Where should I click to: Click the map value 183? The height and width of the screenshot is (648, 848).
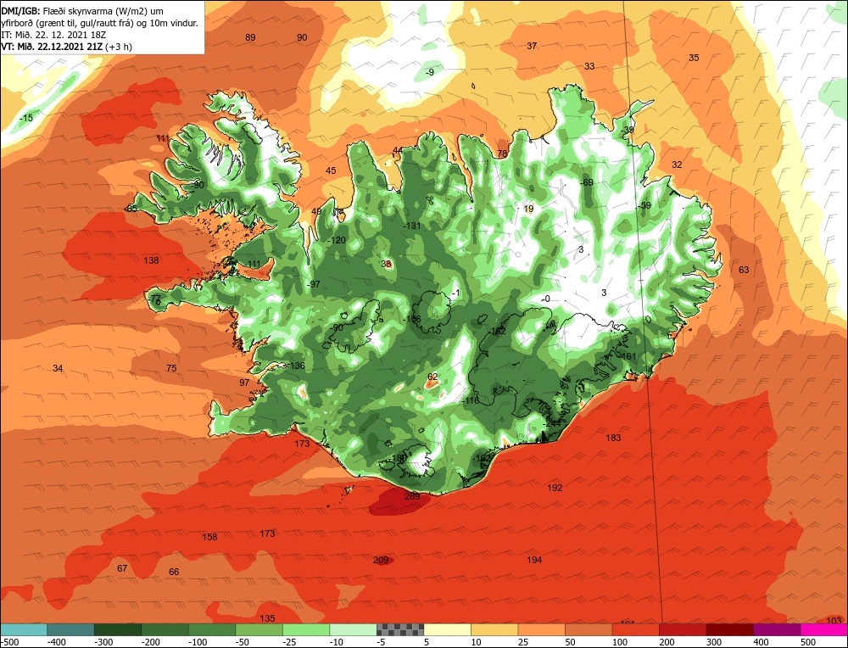click(x=613, y=438)
